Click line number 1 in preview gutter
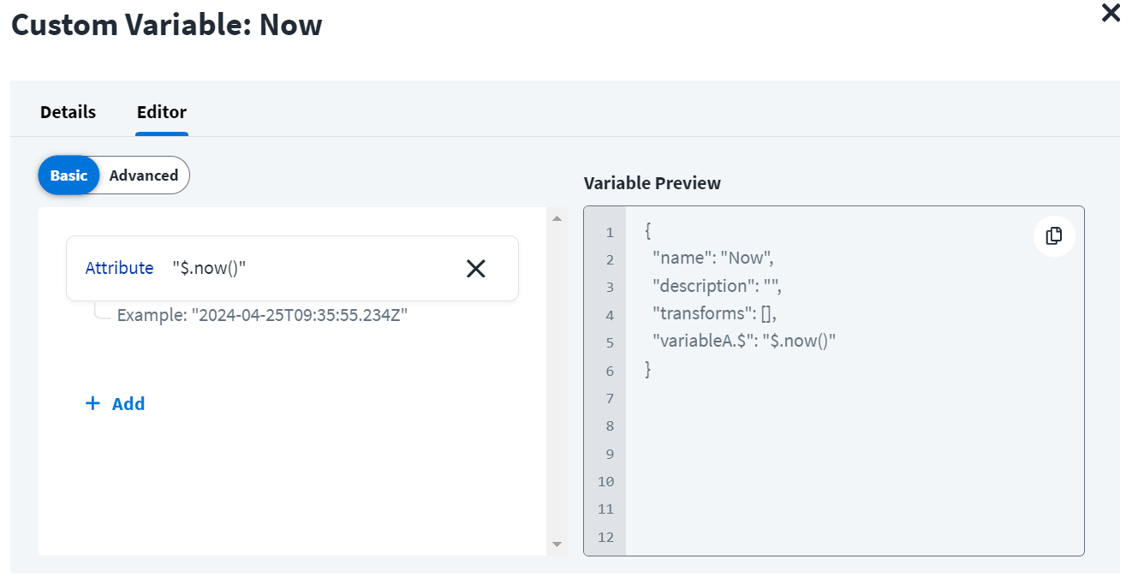 (609, 231)
